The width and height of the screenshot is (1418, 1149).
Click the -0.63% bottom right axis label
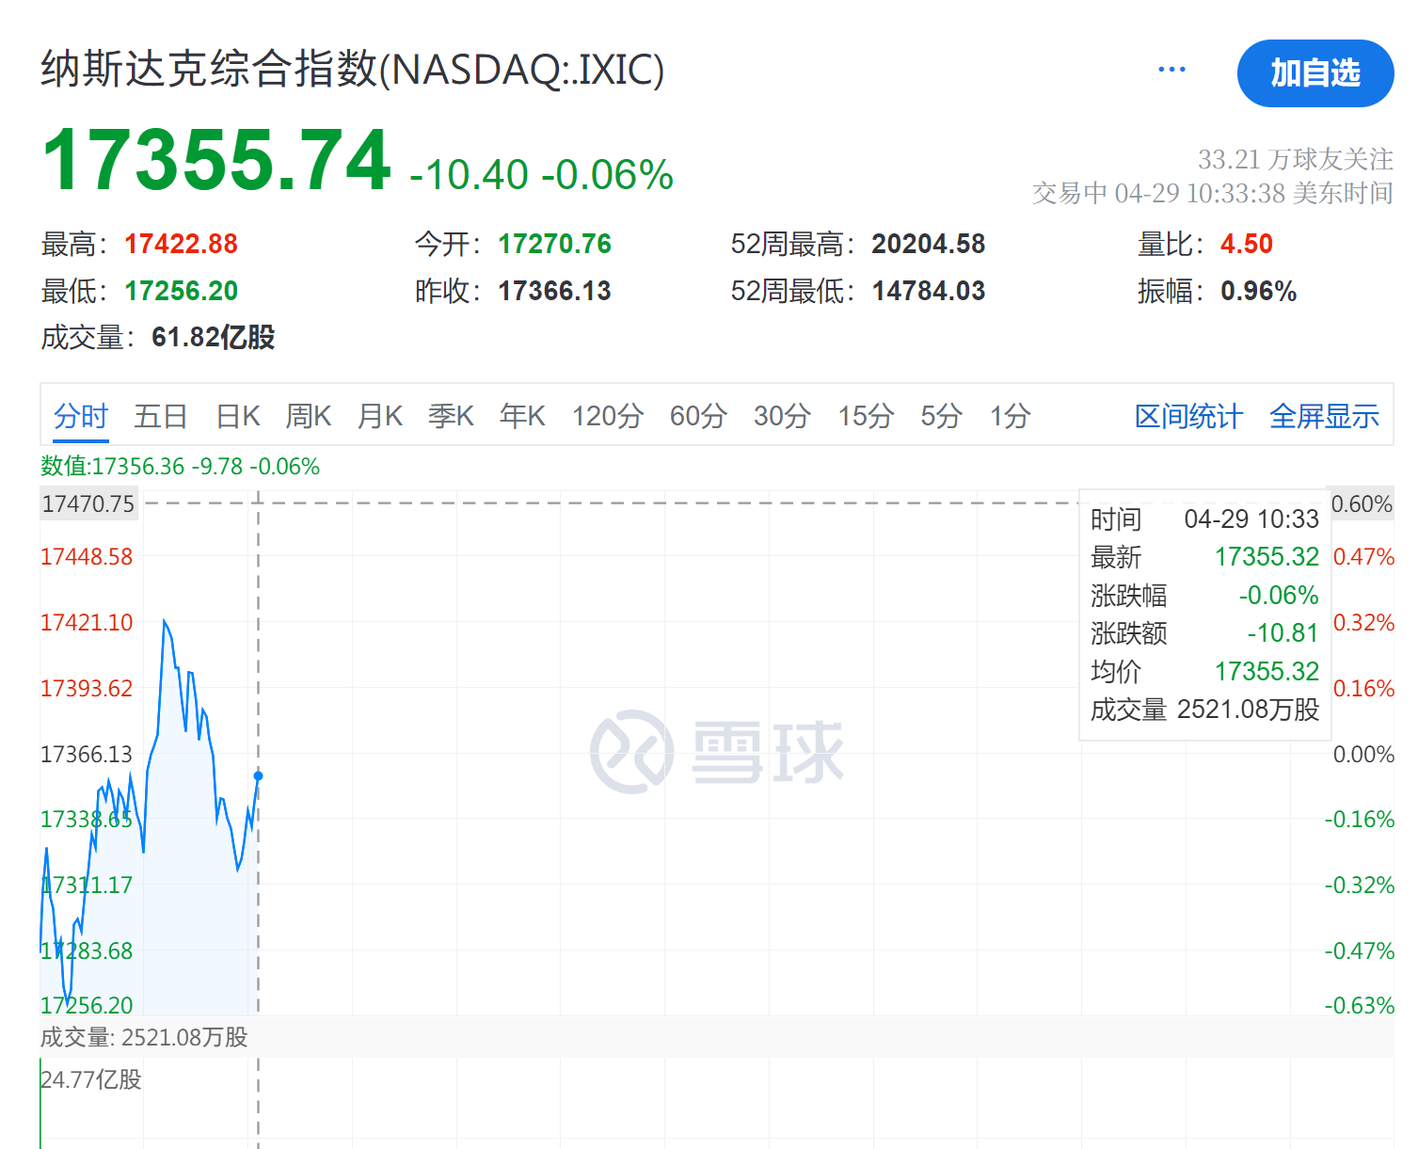1359,1005
